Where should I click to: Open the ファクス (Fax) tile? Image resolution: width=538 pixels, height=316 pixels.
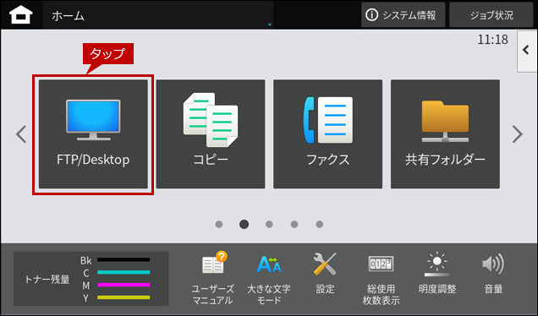pyautogui.click(x=327, y=134)
